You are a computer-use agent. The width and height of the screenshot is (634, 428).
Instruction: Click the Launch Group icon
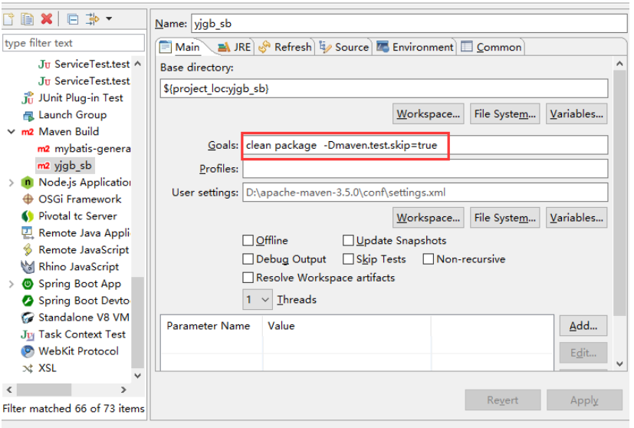pyautogui.click(x=28, y=116)
